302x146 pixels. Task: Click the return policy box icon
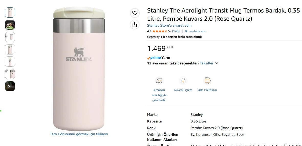[x=207, y=81]
